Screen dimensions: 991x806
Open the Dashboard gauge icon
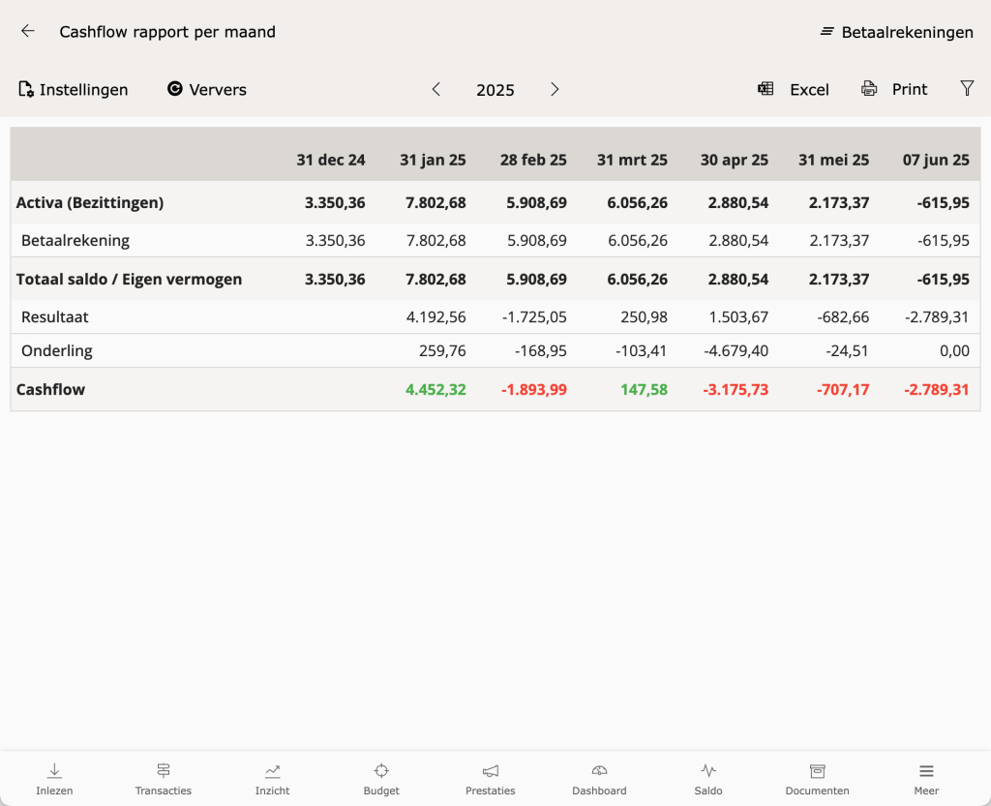click(x=599, y=779)
